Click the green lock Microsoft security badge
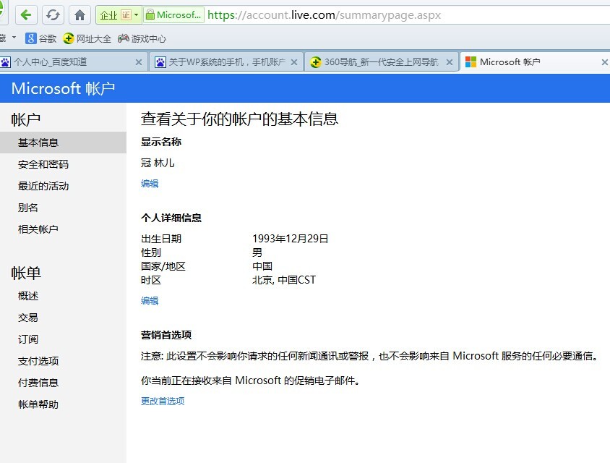Screen dimensions: 610x463 click(173, 15)
